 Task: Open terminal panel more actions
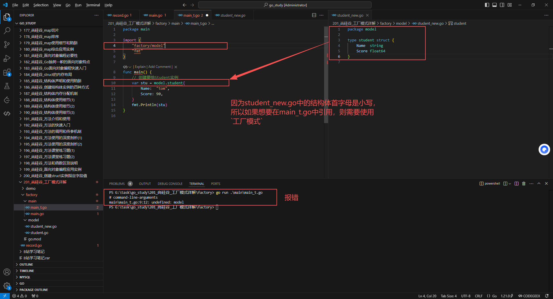pyautogui.click(x=531, y=183)
